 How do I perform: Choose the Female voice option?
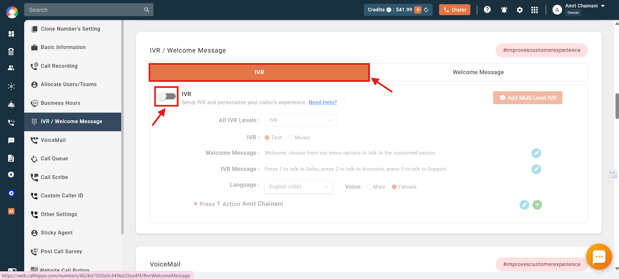pos(394,187)
